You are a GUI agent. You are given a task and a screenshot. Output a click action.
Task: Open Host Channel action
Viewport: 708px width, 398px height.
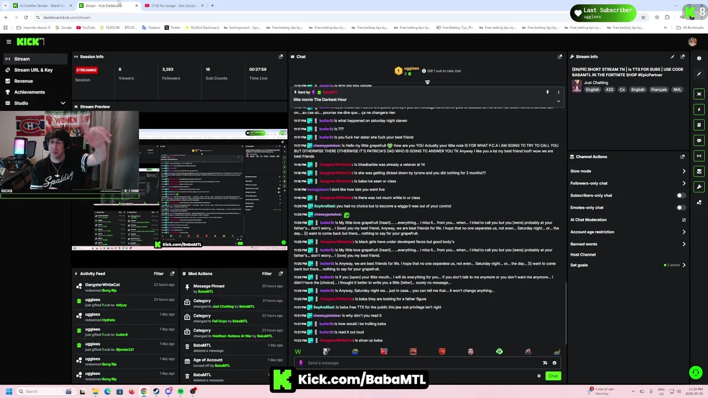tap(583, 255)
